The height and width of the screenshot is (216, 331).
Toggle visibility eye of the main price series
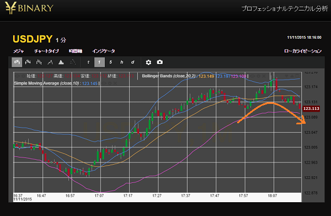click(17, 76)
